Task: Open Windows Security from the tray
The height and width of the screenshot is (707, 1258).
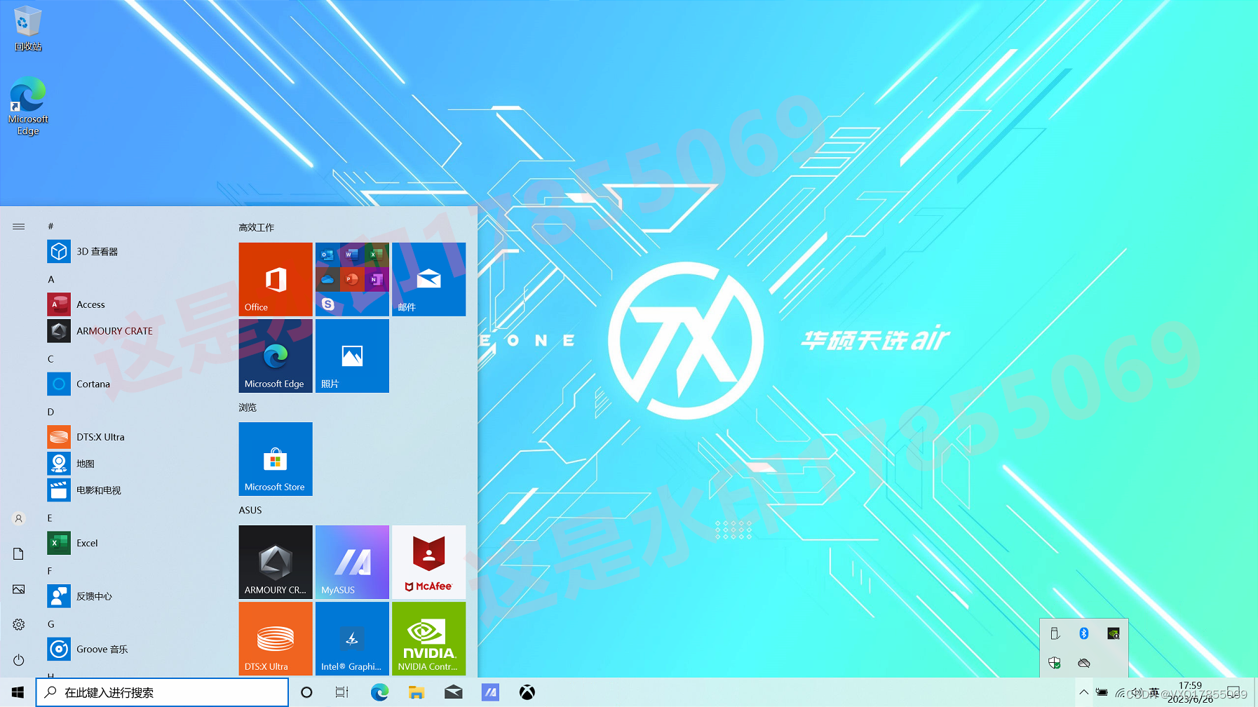Action: pos(1055,663)
